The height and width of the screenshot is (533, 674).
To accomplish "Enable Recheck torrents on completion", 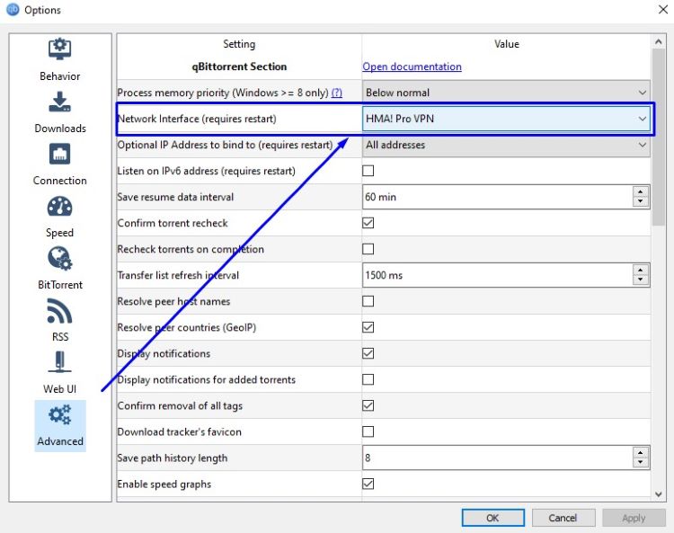I will pos(368,249).
